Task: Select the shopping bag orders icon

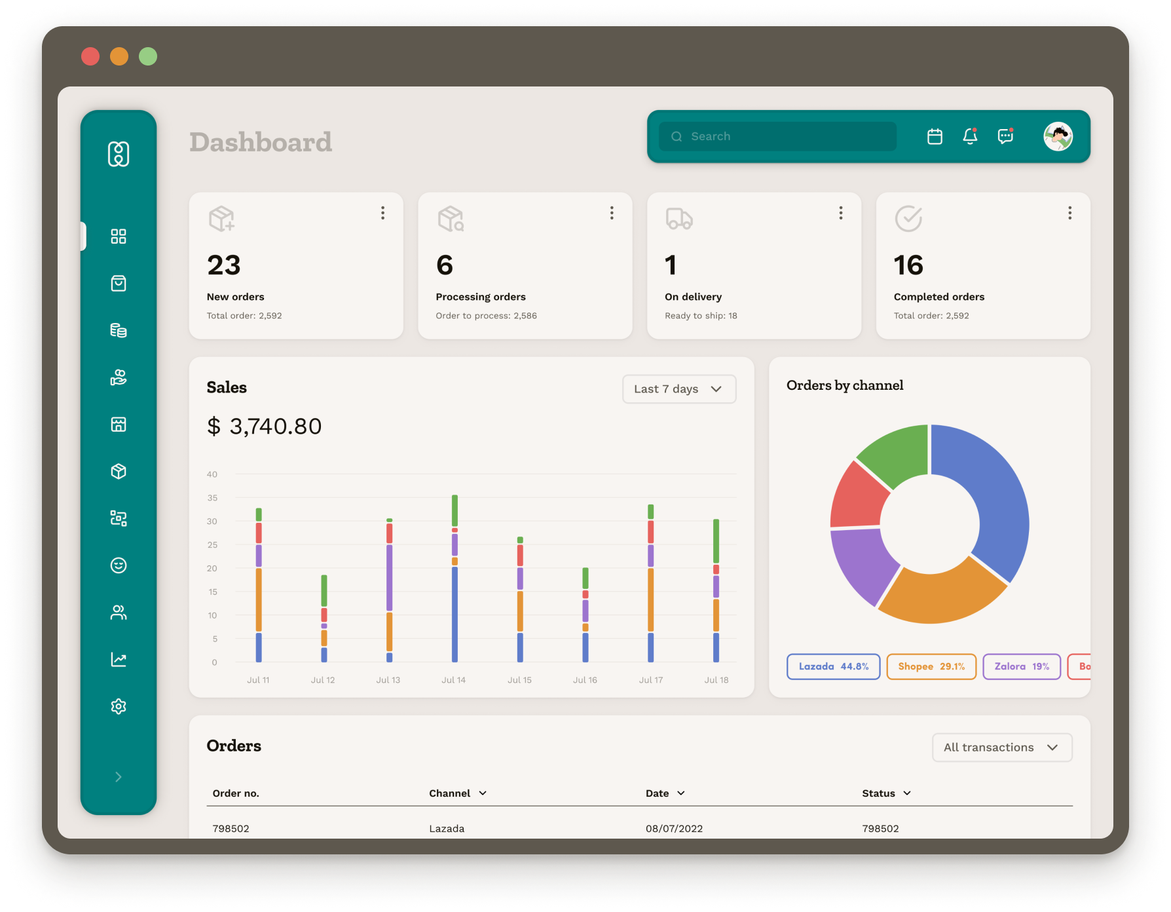Action: pos(119,283)
